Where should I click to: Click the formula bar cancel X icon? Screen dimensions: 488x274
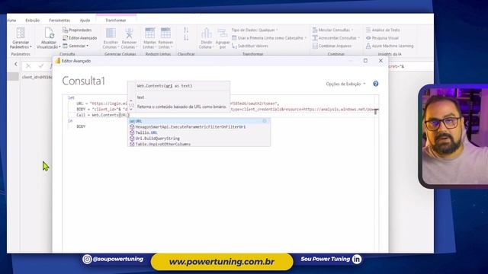tap(28, 66)
